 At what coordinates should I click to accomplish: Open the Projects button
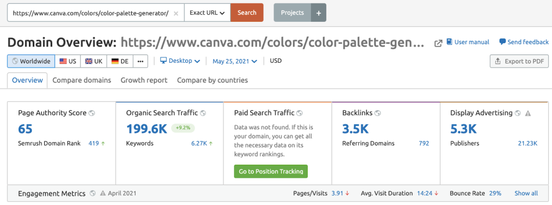pos(292,13)
